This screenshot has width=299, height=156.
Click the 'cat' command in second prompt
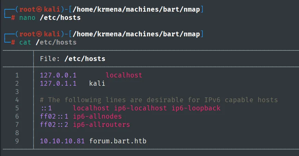(x=25, y=42)
